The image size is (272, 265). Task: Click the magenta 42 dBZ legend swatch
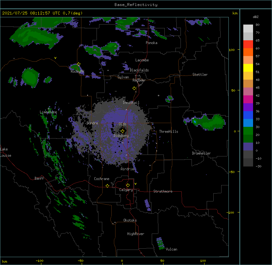tap(248, 99)
